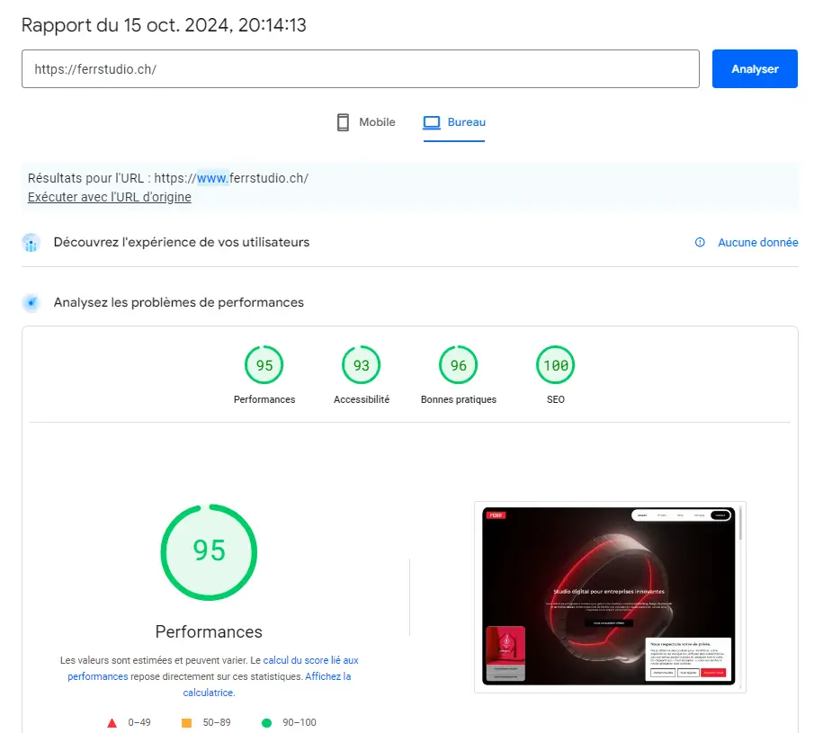Click the Découvrez l'expérience de vos utilisateurs heading
Image resolution: width=814 pixels, height=733 pixels.
click(x=182, y=243)
